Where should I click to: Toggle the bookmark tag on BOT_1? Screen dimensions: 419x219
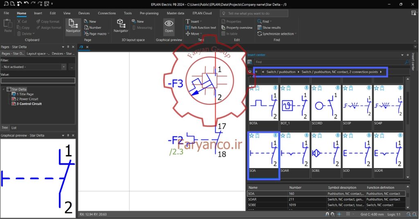click(x=288, y=88)
